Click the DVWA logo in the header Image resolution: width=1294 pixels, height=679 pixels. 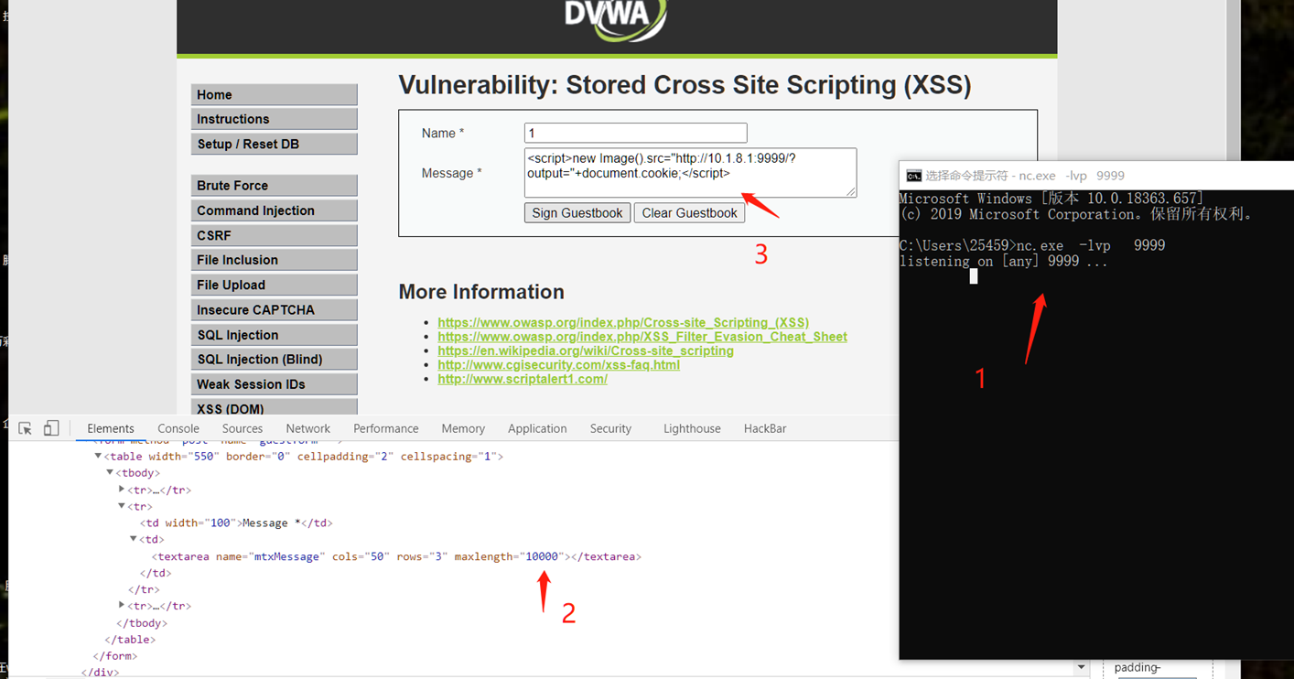pos(615,20)
